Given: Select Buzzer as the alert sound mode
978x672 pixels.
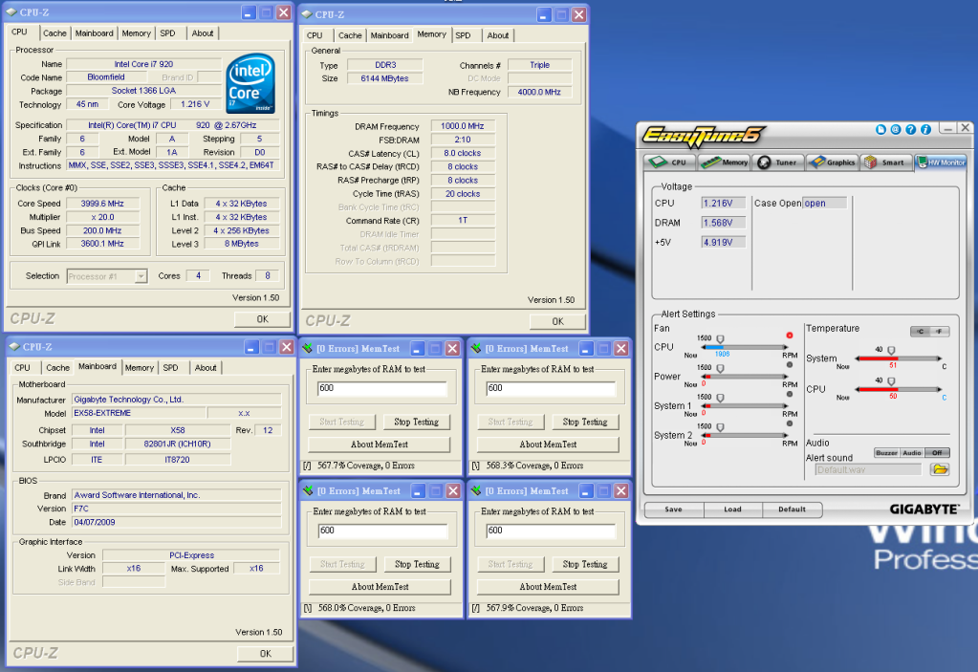Looking at the screenshot, I should (886, 453).
